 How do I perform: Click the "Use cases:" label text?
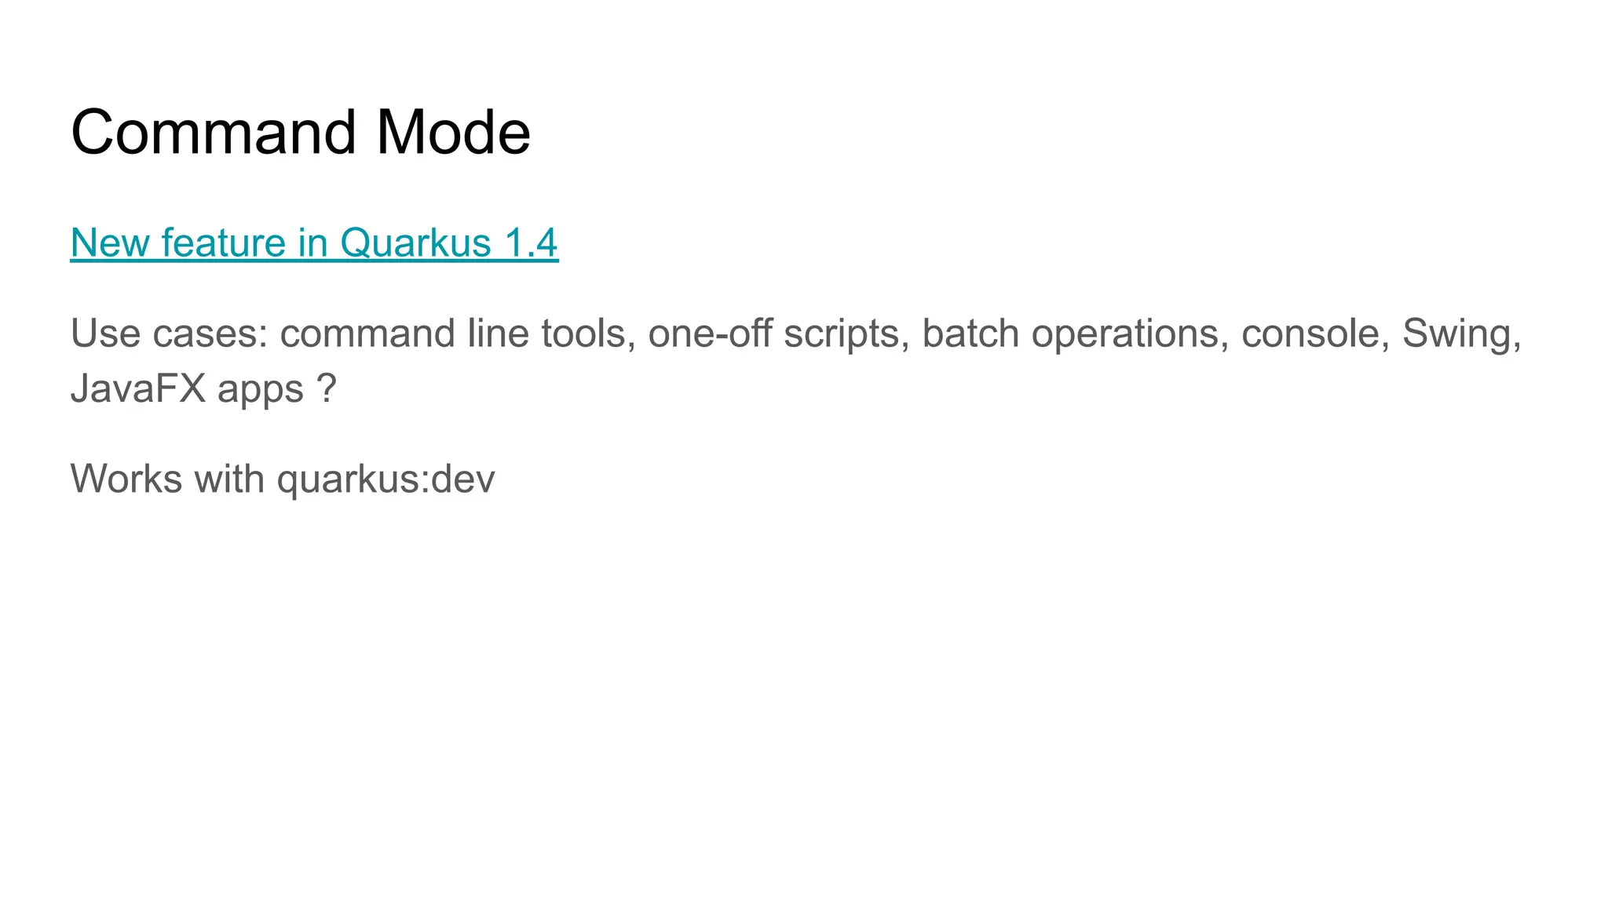point(170,334)
